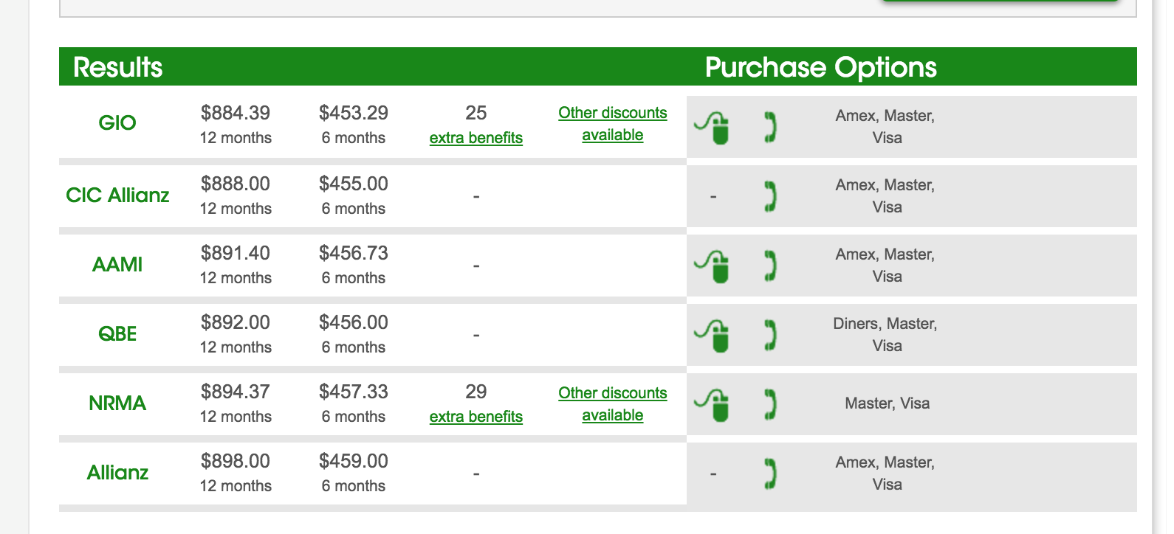View GIO Other discounts available link

pos(613,124)
